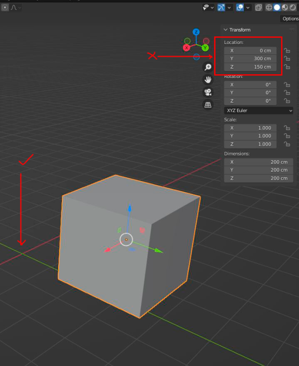Click the green plane handle of move gizmo

point(119,230)
